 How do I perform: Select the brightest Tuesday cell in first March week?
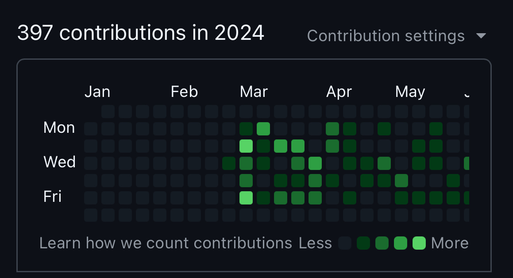pyautogui.click(x=246, y=146)
